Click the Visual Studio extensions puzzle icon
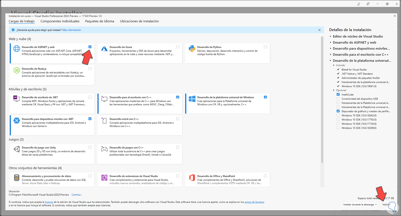401x216 pixels. tap(104, 178)
